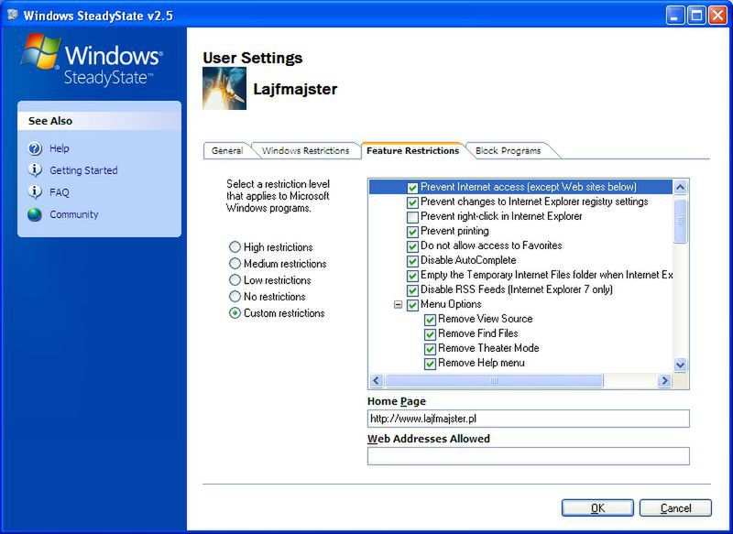Select the 'Menu Options' row label

pyautogui.click(x=451, y=305)
